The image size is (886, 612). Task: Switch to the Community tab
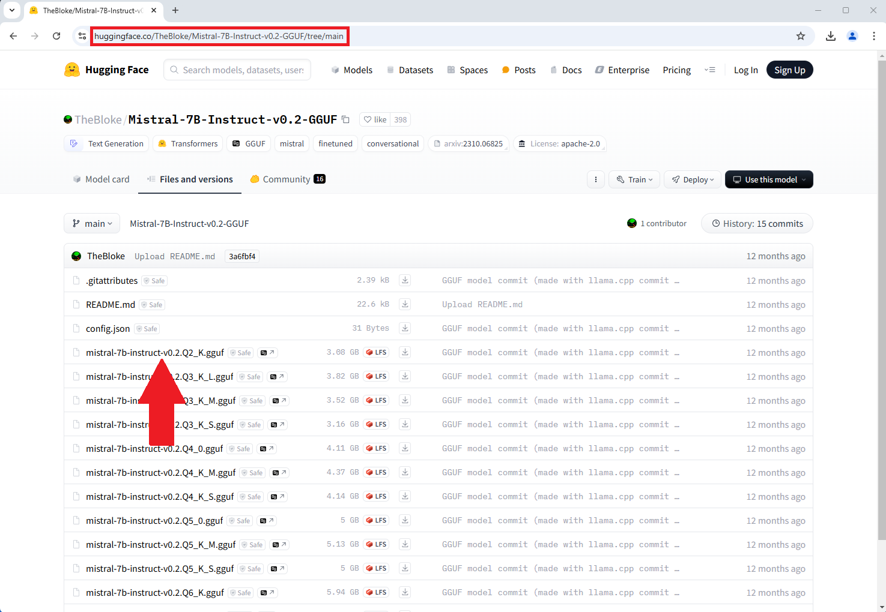click(288, 179)
